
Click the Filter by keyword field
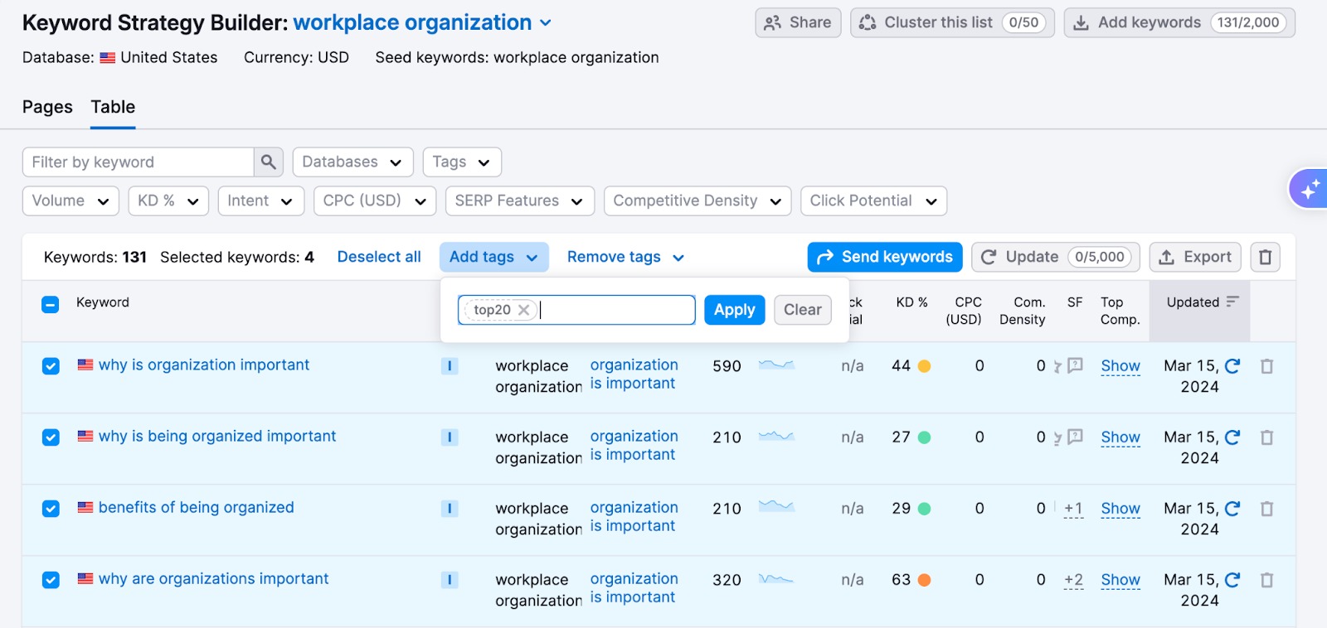138,162
